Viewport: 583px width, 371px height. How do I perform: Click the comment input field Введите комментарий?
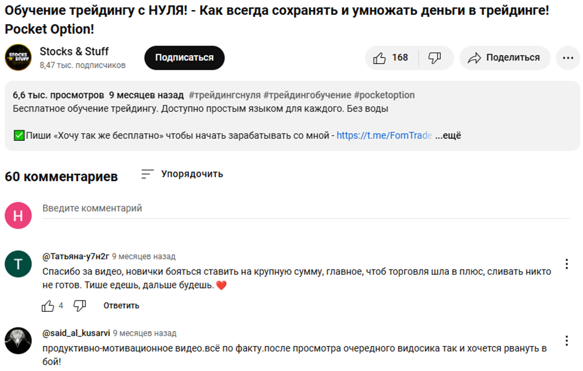click(x=92, y=208)
